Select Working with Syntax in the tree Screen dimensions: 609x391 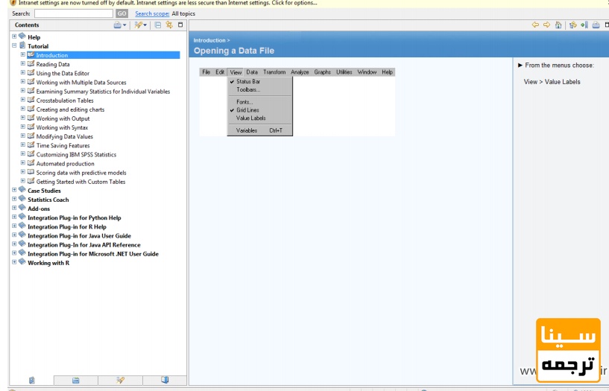click(62, 127)
